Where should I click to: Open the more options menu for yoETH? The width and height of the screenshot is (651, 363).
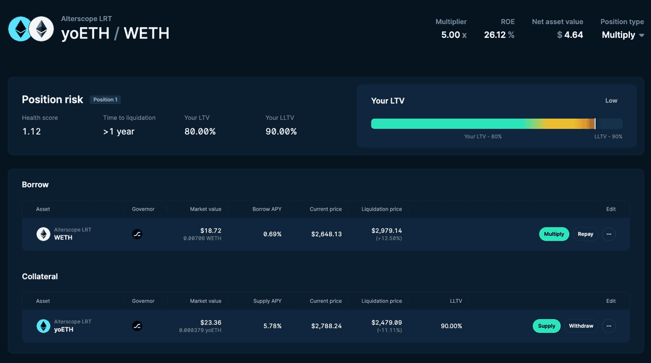(609, 326)
